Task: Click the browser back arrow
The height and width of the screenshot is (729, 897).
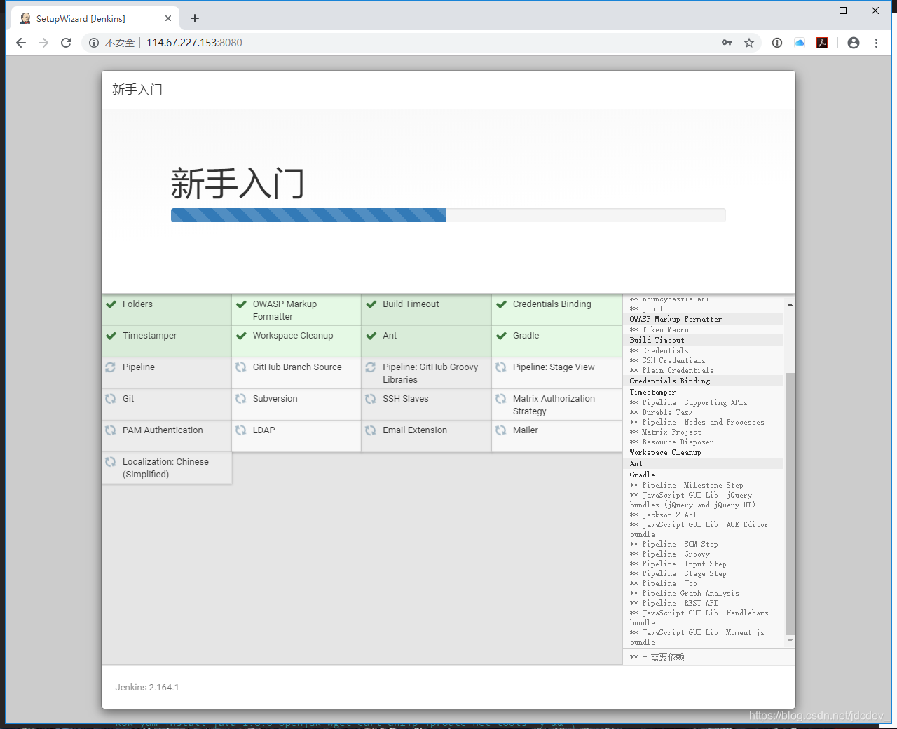Action: pos(21,43)
